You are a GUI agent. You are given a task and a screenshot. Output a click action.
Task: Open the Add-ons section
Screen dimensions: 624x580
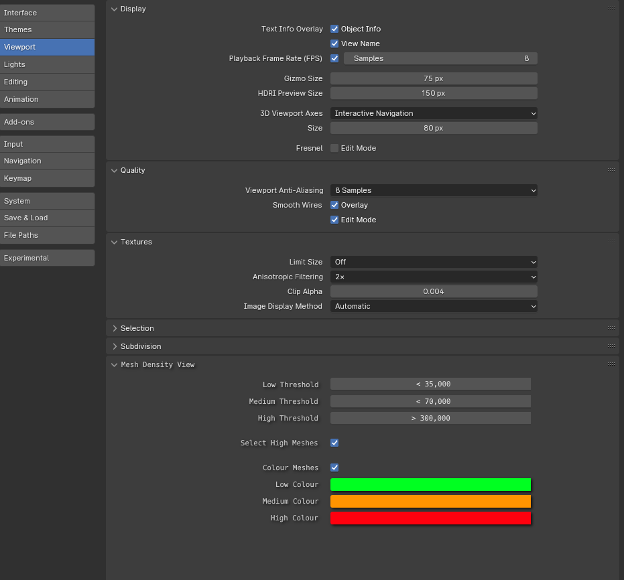[x=48, y=122]
